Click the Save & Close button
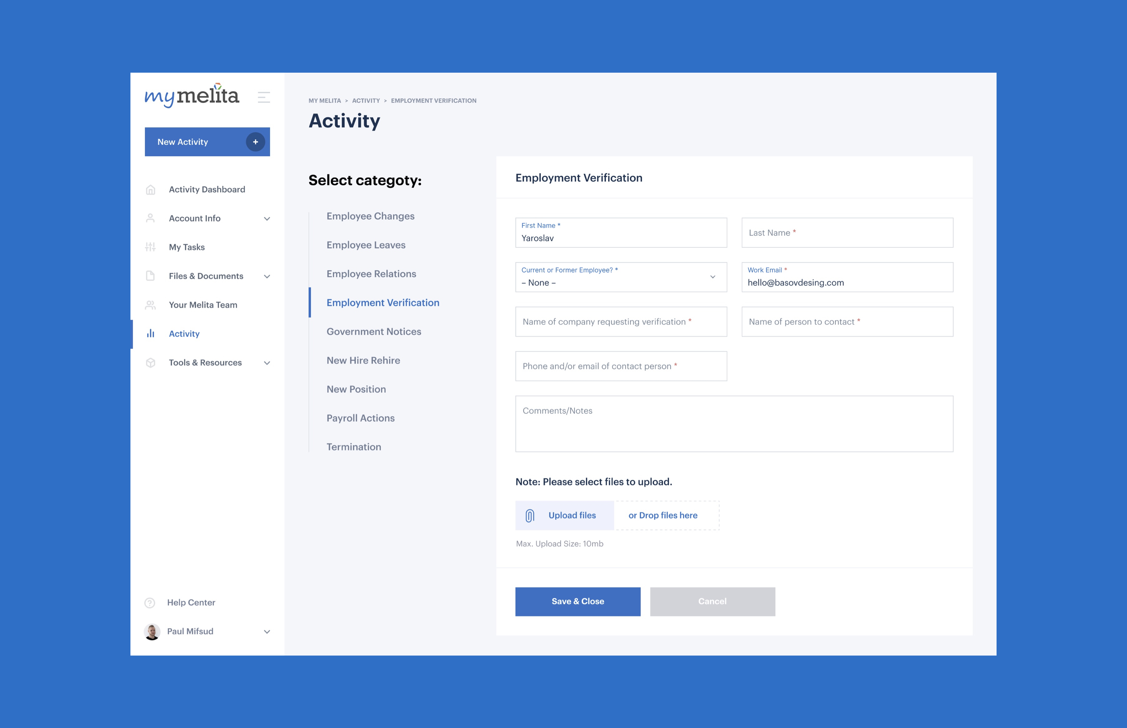Screen dimensions: 1127x728 578,602
